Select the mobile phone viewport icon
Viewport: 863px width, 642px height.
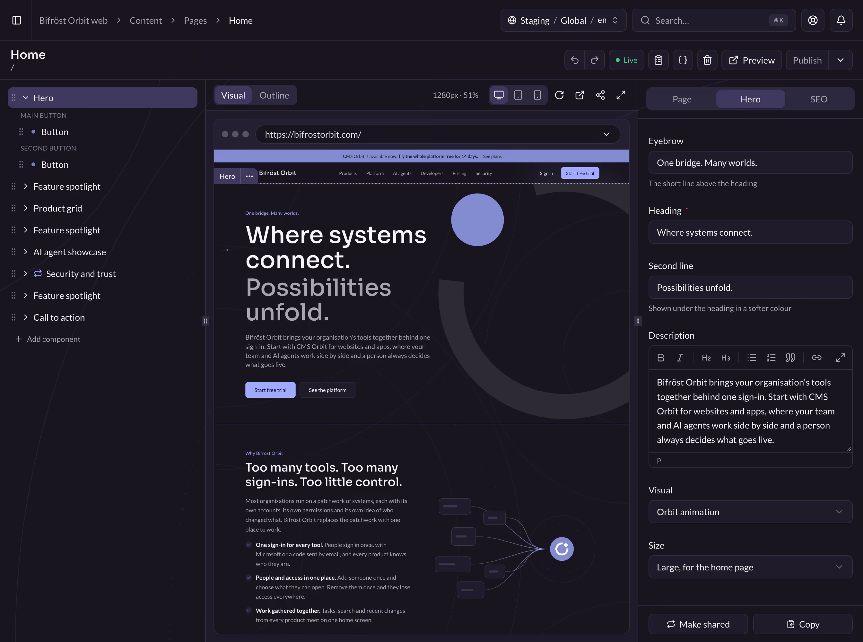[x=537, y=95]
